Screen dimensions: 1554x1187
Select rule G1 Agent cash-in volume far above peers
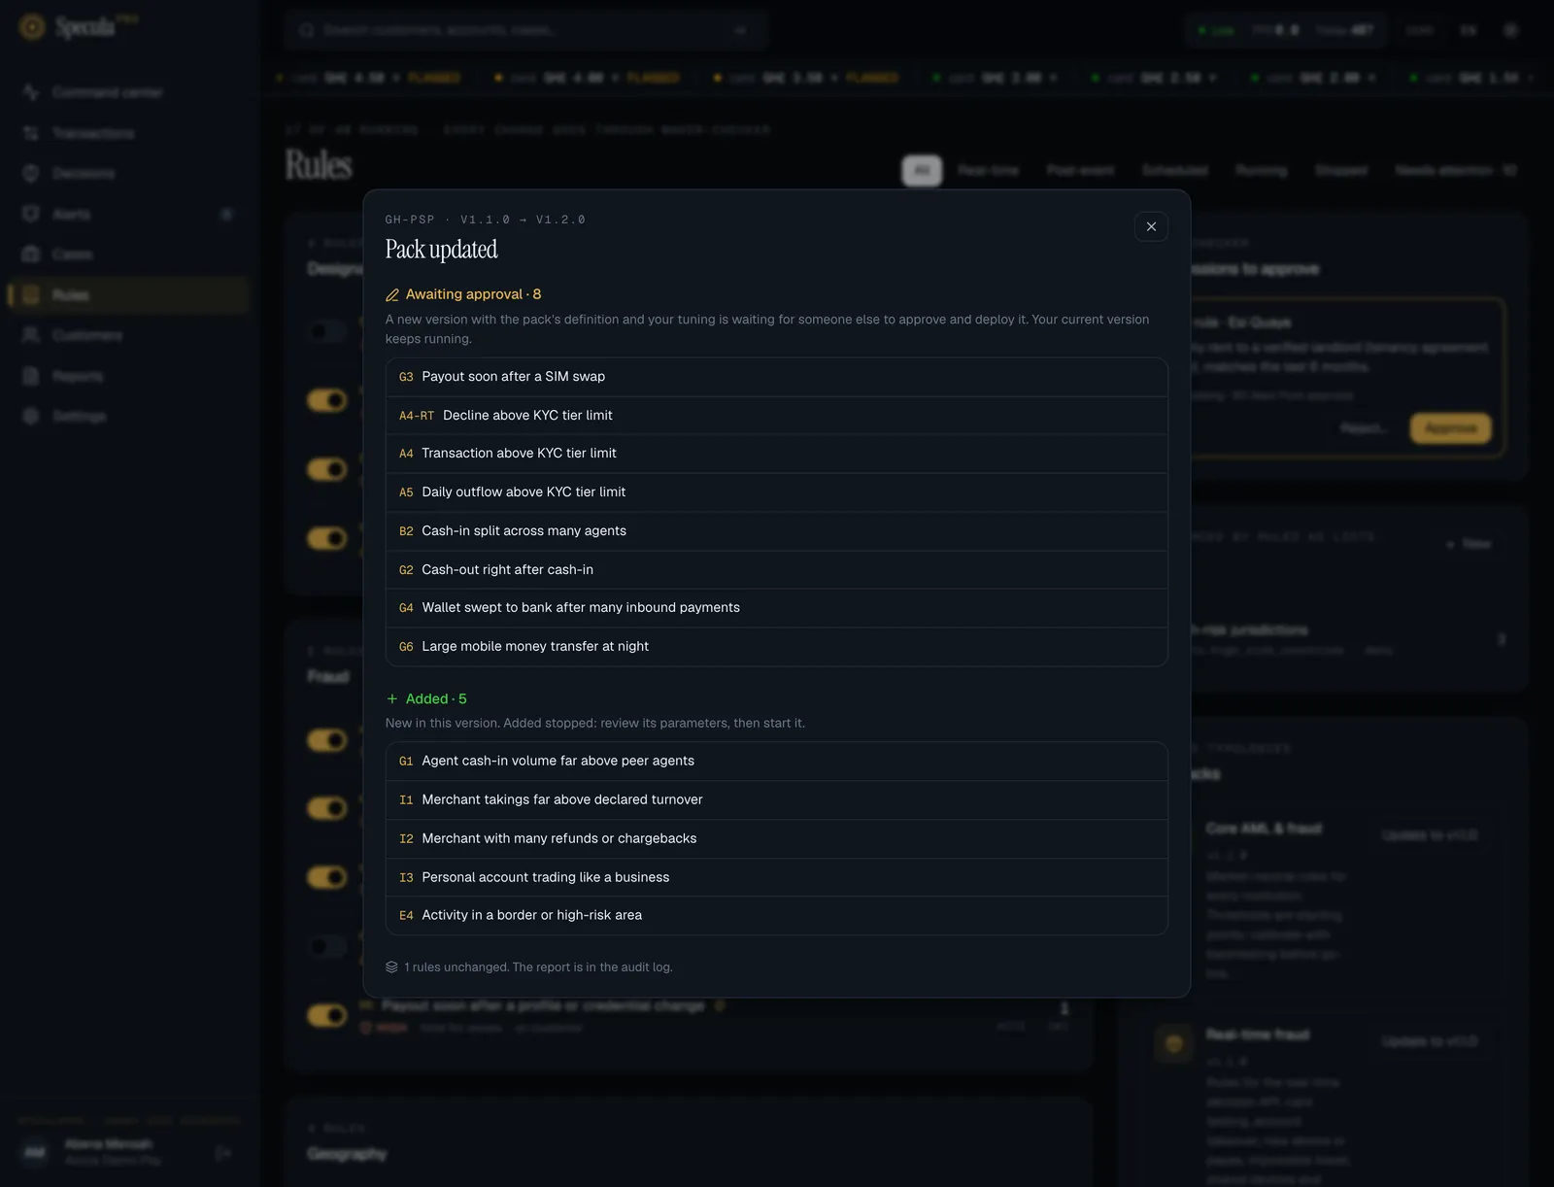(x=776, y=762)
